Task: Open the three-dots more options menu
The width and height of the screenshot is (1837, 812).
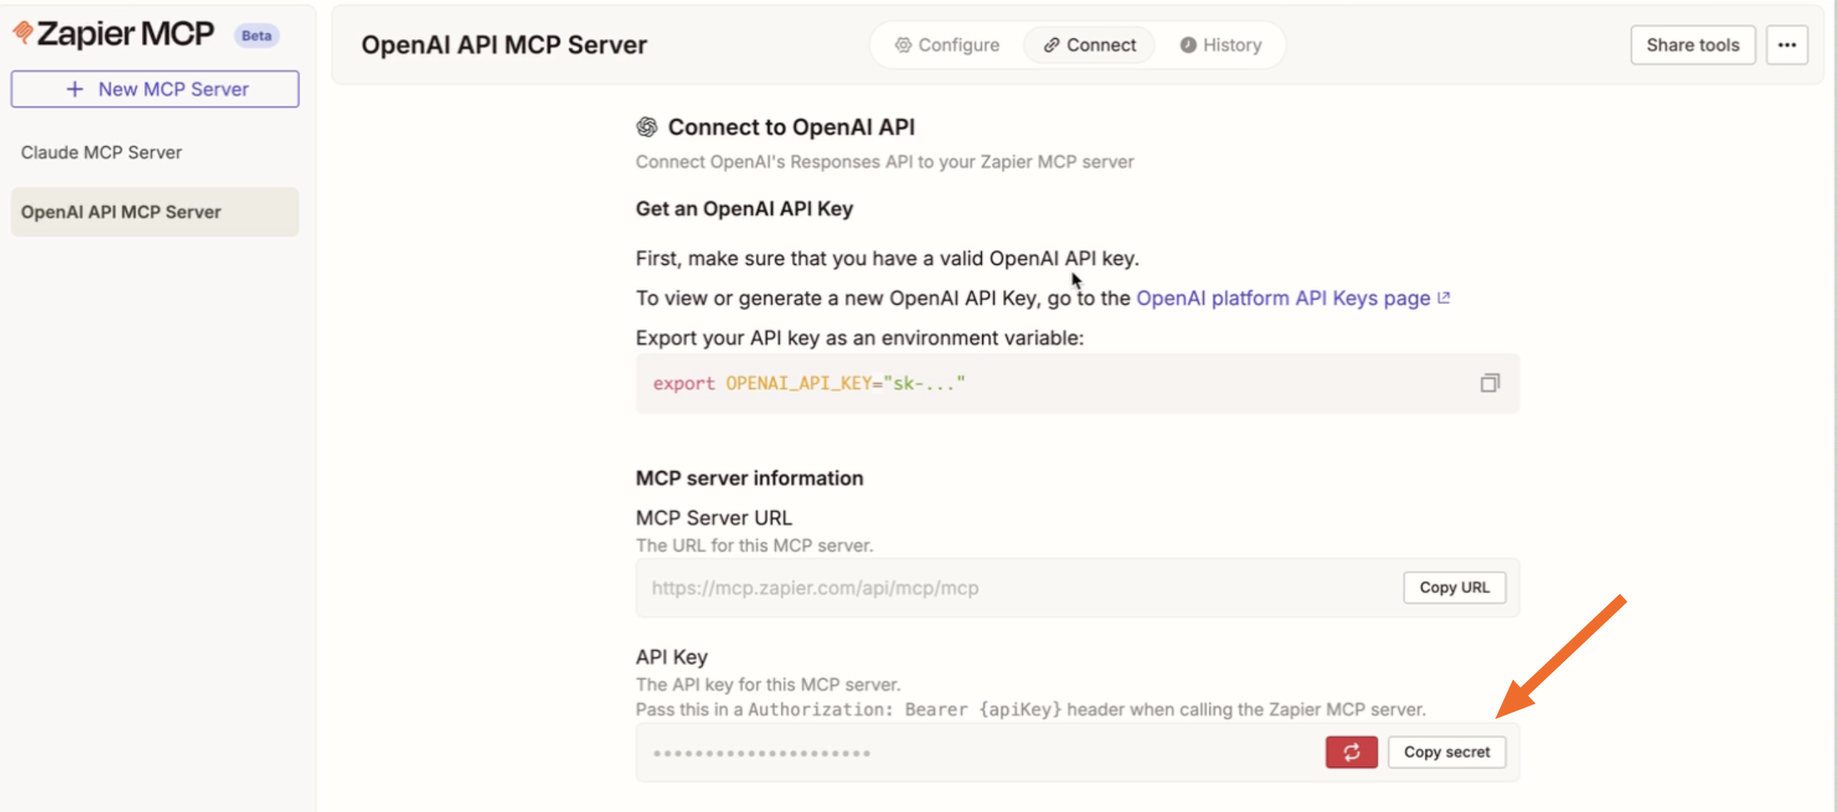Action: pyautogui.click(x=1786, y=45)
